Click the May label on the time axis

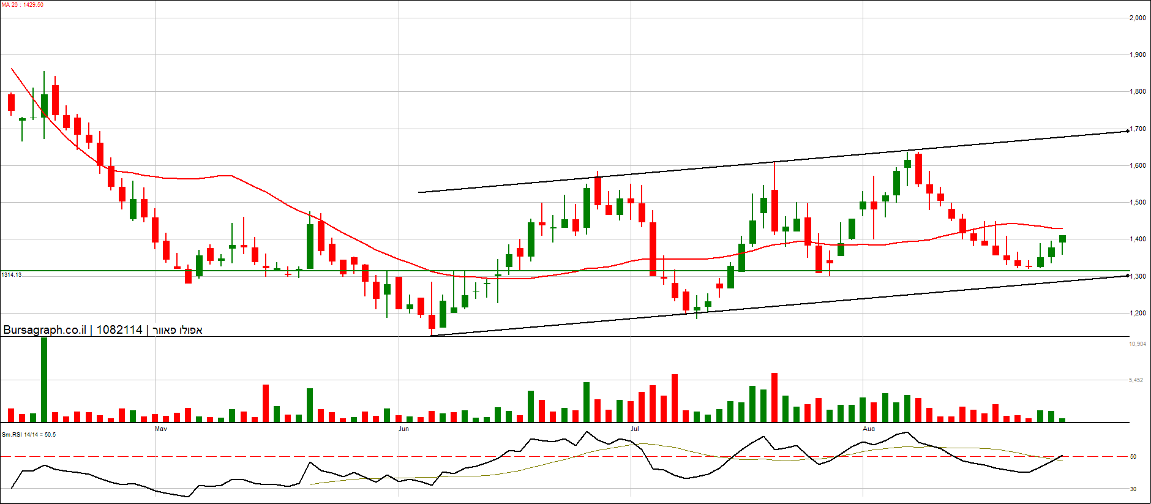click(x=161, y=429)
